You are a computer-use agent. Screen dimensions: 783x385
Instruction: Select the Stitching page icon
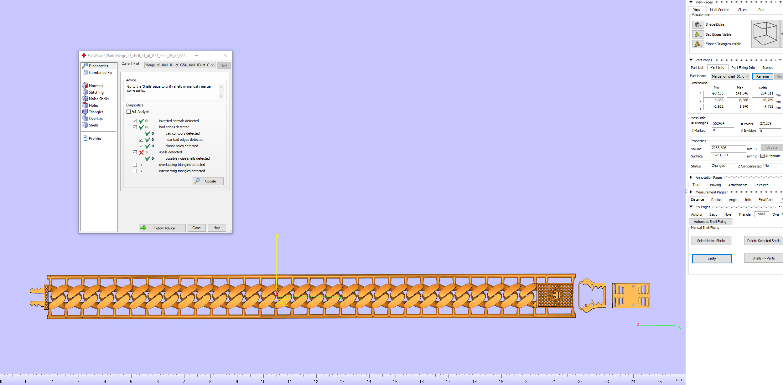coord(85,92)
